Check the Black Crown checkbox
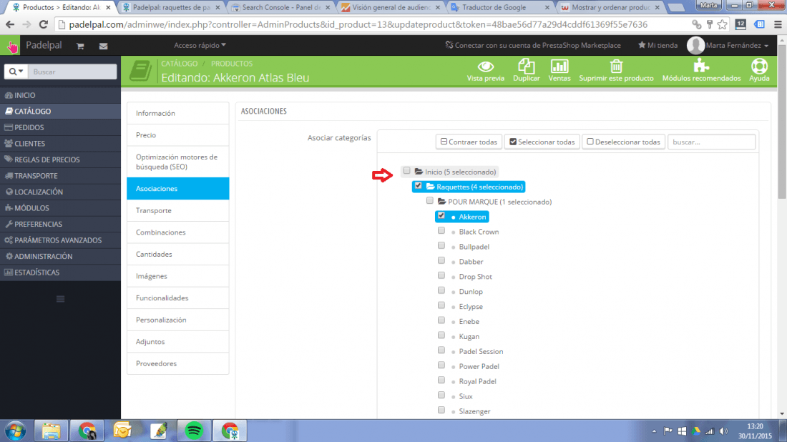The image size is (787, 442). click(441, 231)
